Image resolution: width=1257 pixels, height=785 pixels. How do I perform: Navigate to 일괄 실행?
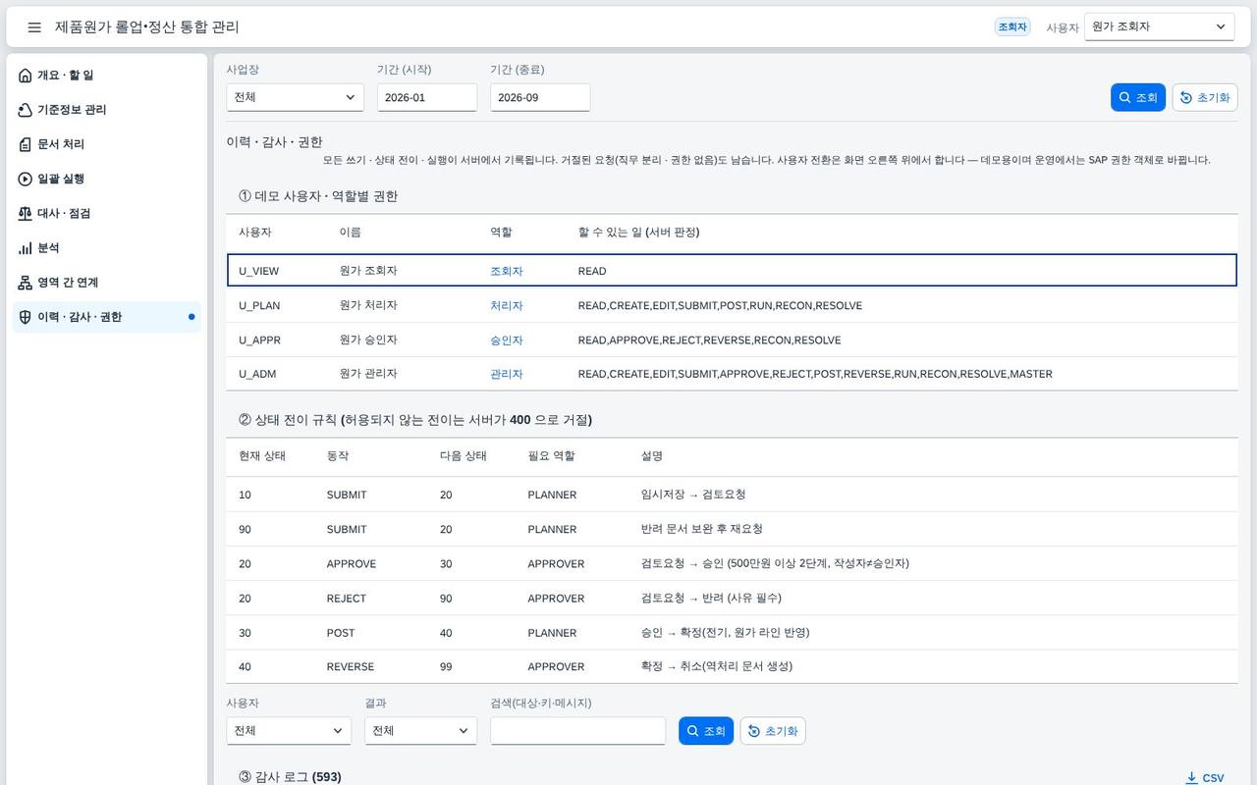pyautogui.click(x=107, y=179)
